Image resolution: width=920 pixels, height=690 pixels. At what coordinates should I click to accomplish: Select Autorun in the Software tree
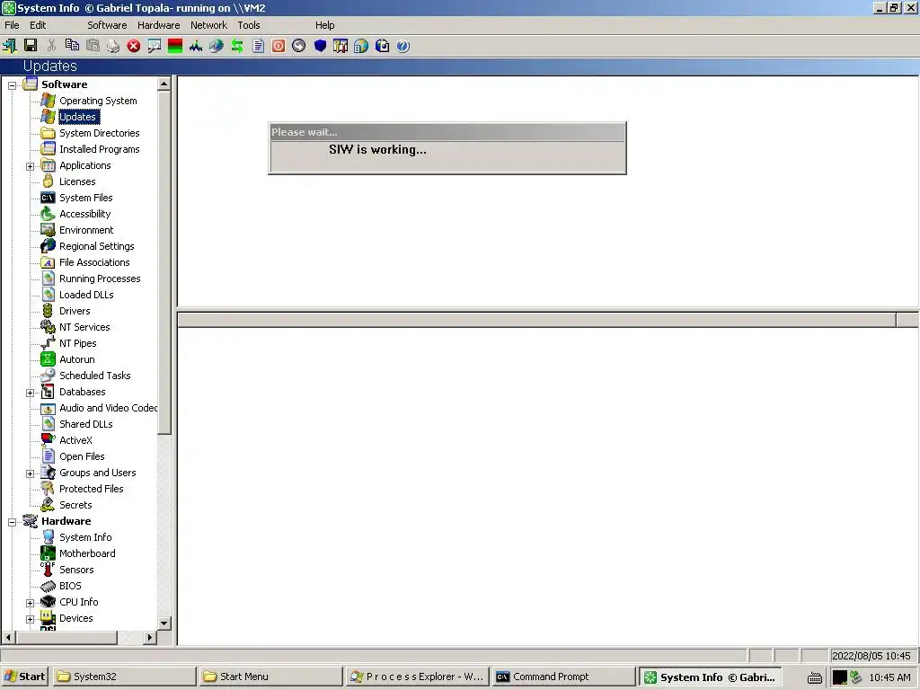[77, 359]
